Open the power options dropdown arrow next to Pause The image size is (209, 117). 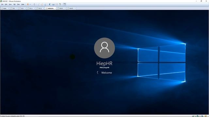point(30,4)
